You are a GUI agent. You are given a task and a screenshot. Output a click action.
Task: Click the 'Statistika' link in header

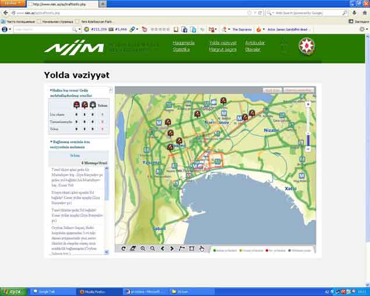[181, 50]
